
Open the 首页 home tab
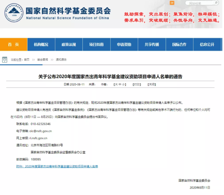click(x=14, y=44)
